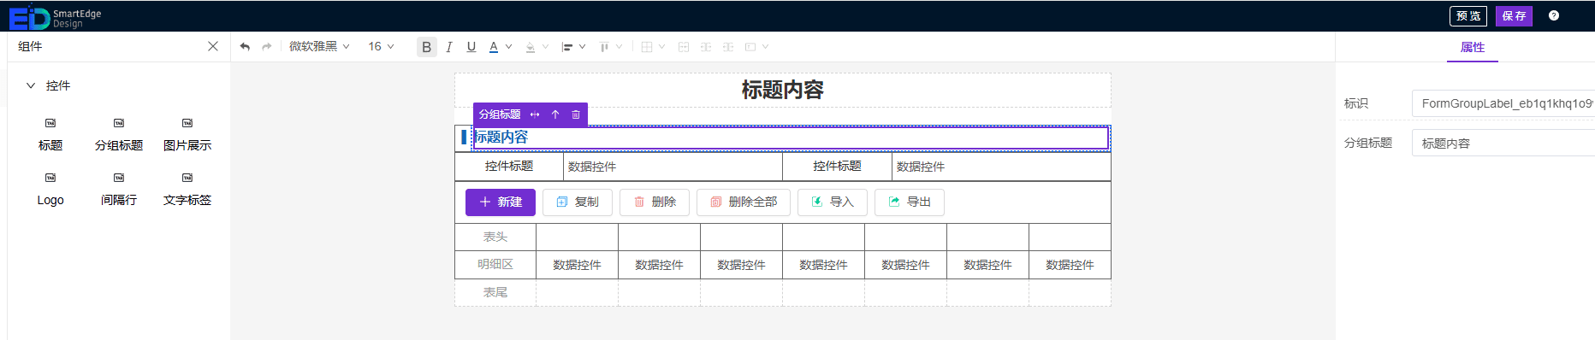Toggle italic formatting (I)
This screenshot has height=340, width=1595.
[449, 47]
